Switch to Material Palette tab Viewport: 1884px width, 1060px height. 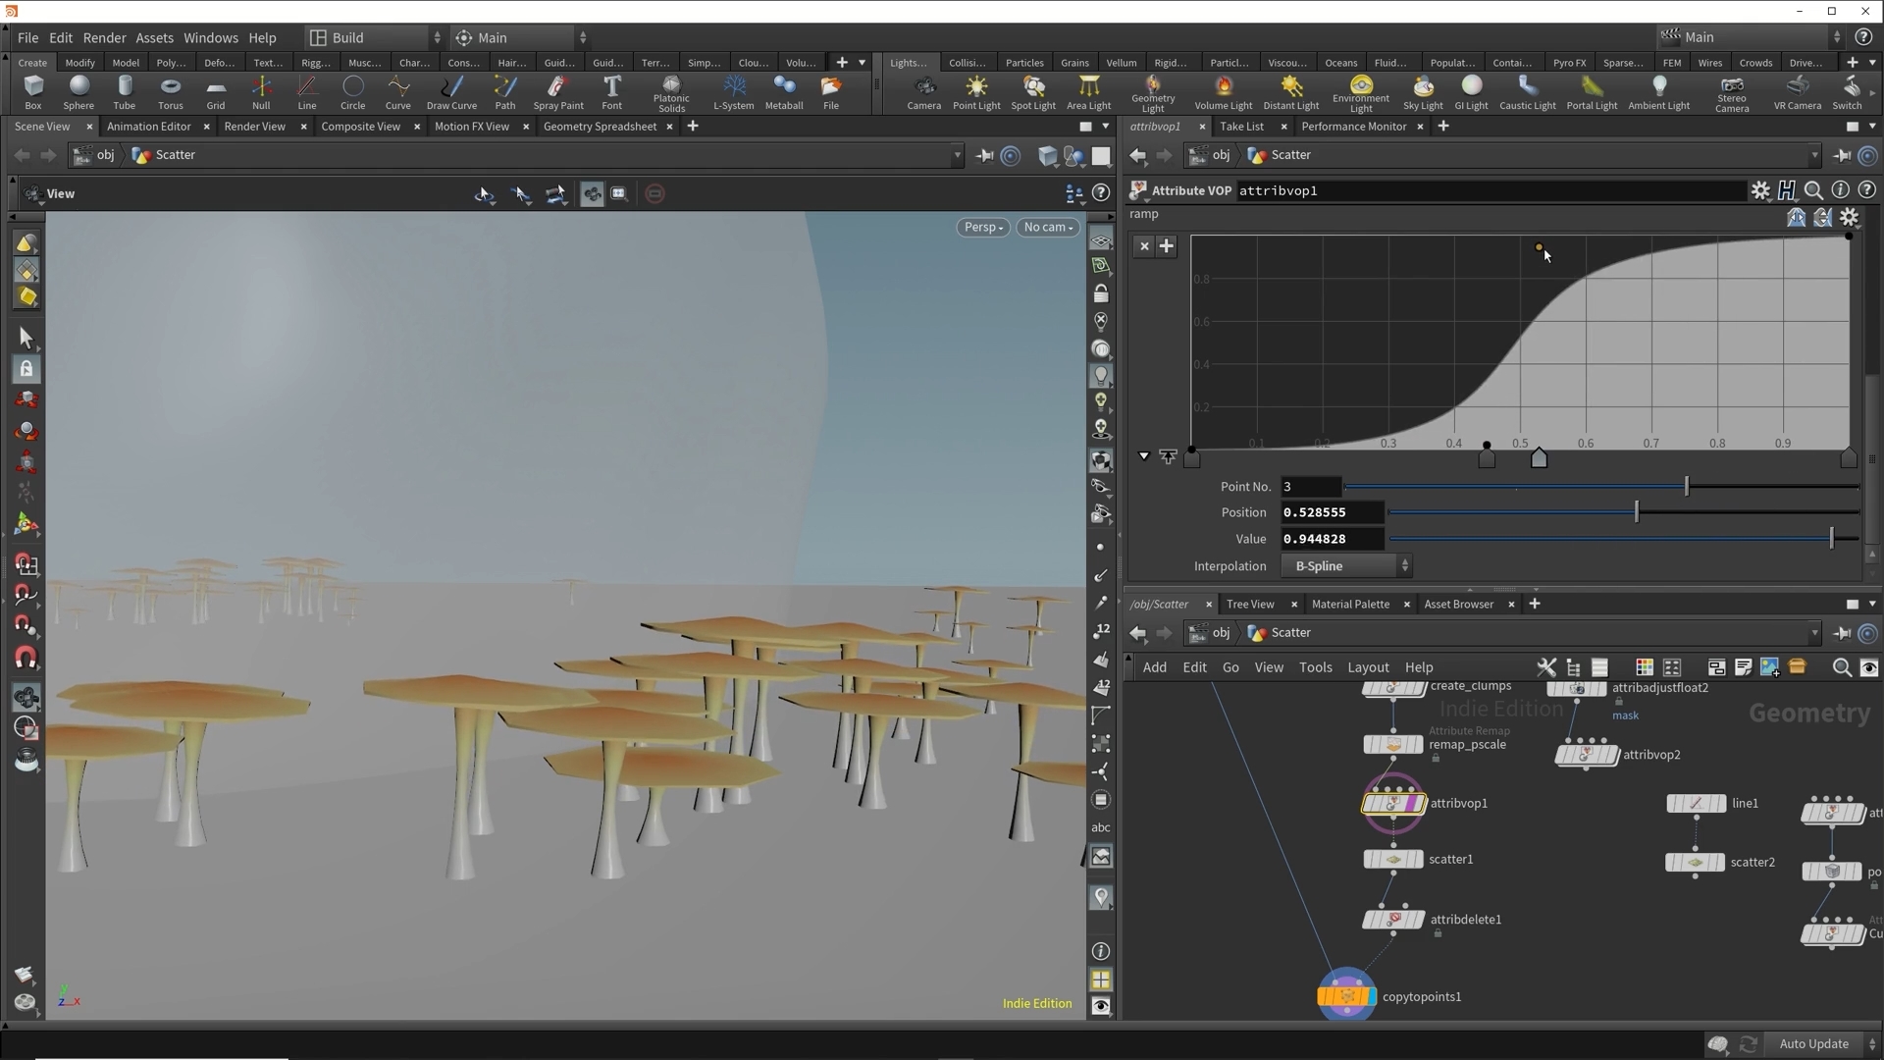(x=1350, y=604)
